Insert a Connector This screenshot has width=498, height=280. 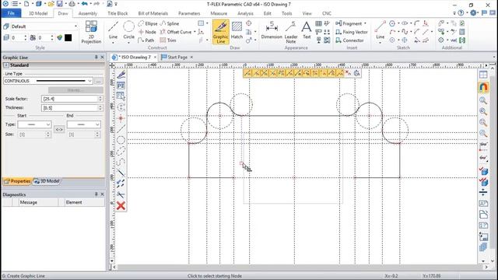tap(349, 40)
